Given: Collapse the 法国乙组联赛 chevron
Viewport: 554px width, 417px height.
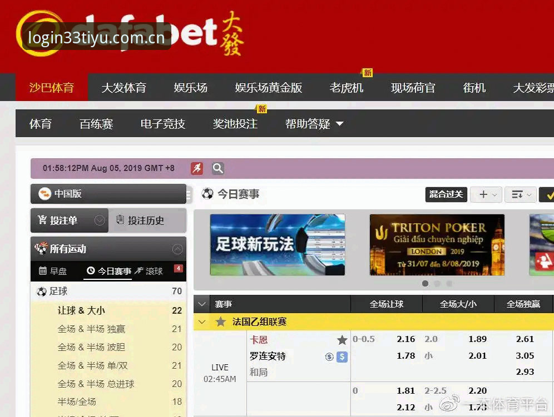Looking at the screenshot, I should click(x=202, y=321).
